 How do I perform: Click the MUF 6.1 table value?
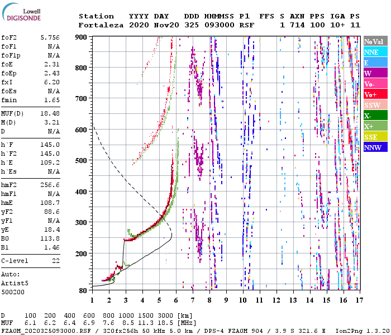(30, 323)
